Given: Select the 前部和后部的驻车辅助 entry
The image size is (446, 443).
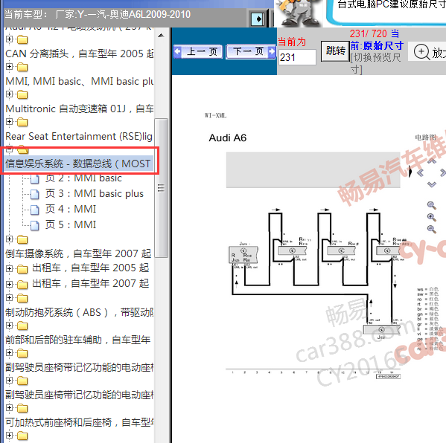Looking at the screenshot, I should point(78,340).
